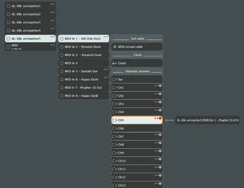Screen dimensions: 244x188
Task: Enable the MIDI In 7 - Prophet-10 Out checkbox
Action: click(61, 88)
